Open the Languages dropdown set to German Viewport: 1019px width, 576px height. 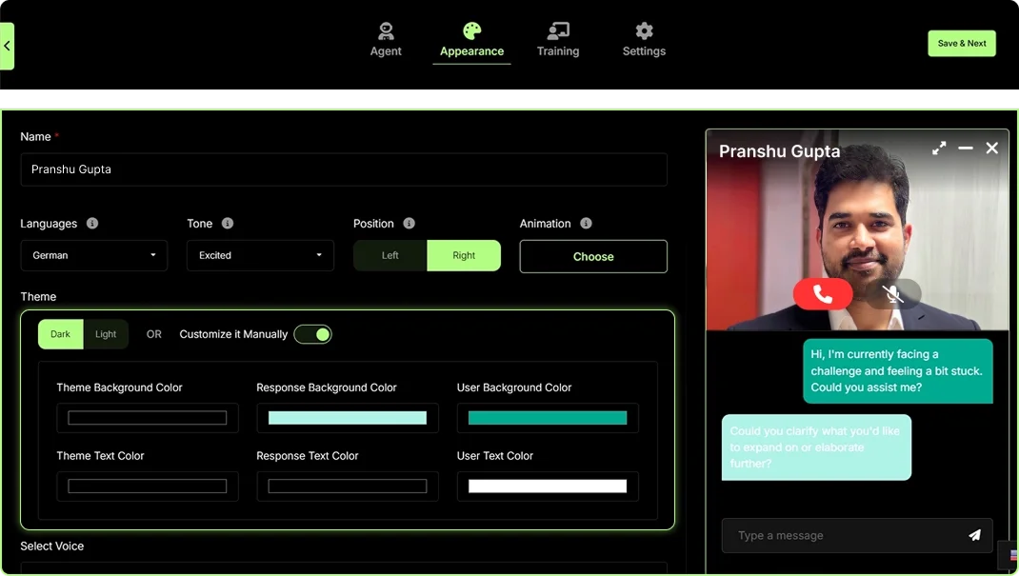tap(94, 255)
